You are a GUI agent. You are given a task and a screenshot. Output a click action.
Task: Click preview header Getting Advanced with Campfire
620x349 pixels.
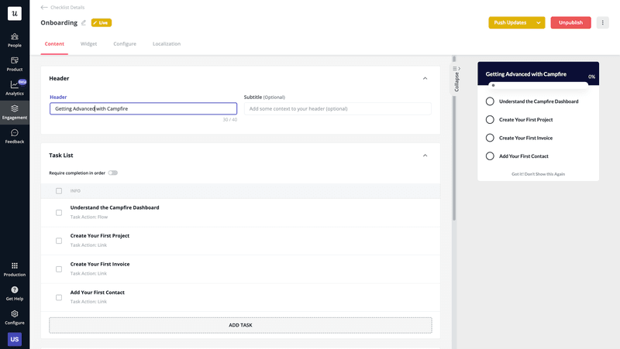[526, 74]
